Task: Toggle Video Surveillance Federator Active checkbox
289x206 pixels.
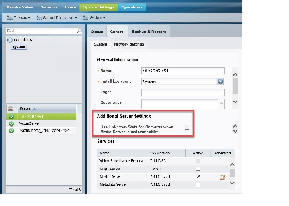Action: (198, 161)
